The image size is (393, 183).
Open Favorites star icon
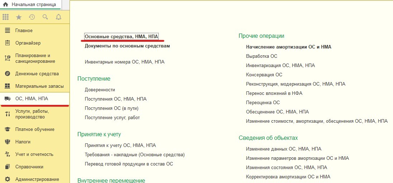[x=19, y=17]
